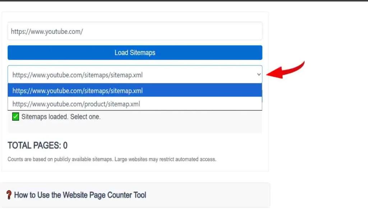Open the sitemap selection dropdown
Viewport: 368px width, 214px height.
pos(135,75)
